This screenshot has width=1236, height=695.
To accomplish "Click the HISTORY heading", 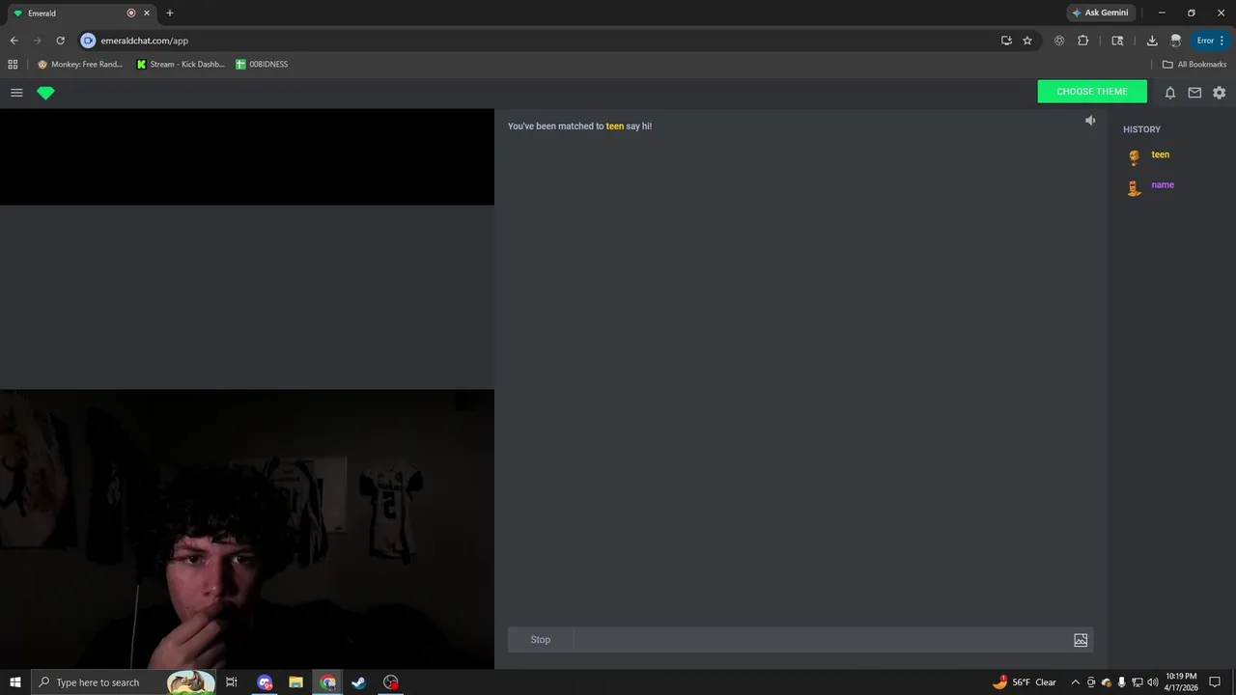I will (x=1141, y=129).
